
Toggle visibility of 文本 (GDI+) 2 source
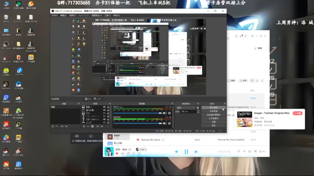[104, 119]
